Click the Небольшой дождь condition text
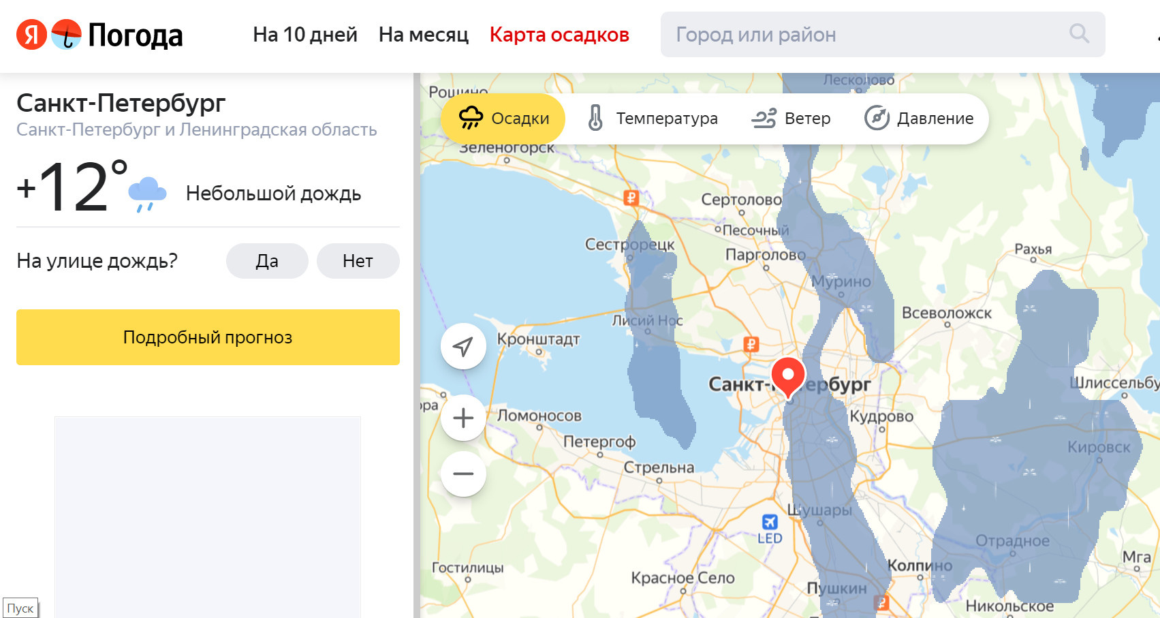Screen dimensions: 1160x618 273,194
